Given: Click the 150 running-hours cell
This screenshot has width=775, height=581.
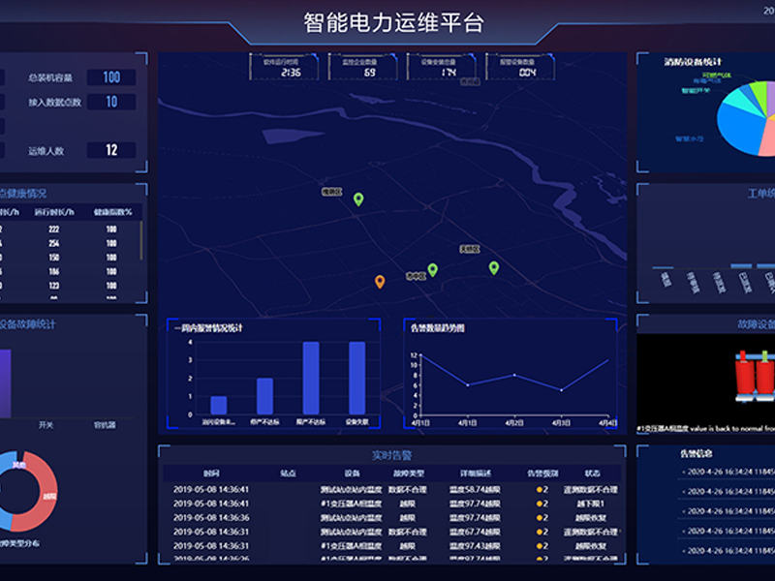Looking at the screenshot, I should point(54,258).
